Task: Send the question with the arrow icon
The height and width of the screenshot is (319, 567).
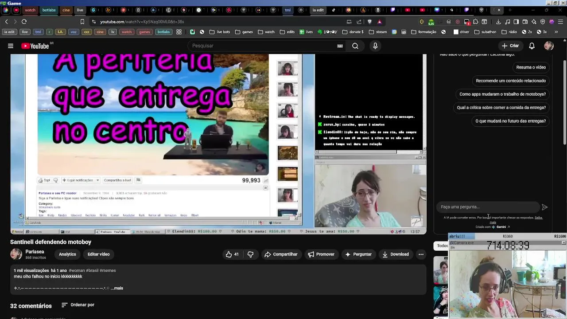Action: click(x=544, y=207)
